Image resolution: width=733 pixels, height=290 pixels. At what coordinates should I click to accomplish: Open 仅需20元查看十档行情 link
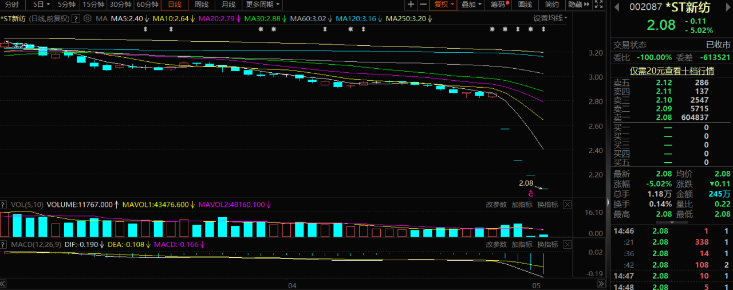pos(672,71)
